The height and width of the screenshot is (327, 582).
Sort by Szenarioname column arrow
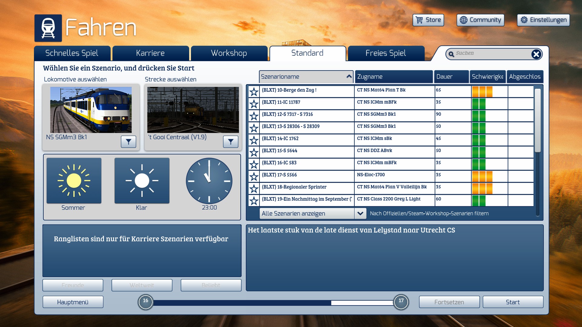point(349,77)
